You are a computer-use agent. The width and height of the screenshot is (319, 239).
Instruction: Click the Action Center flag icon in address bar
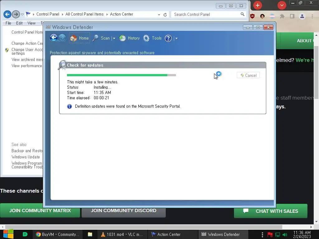(28, 14)
